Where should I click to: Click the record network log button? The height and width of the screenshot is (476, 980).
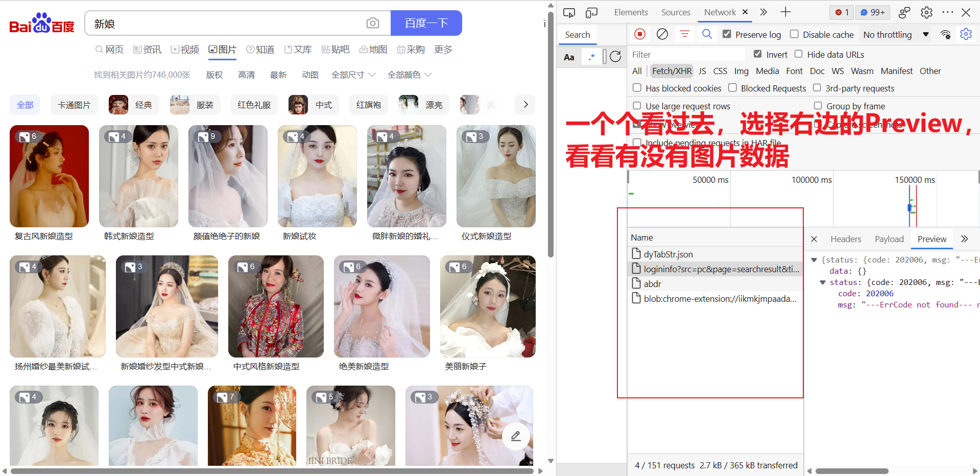(640, 34)
